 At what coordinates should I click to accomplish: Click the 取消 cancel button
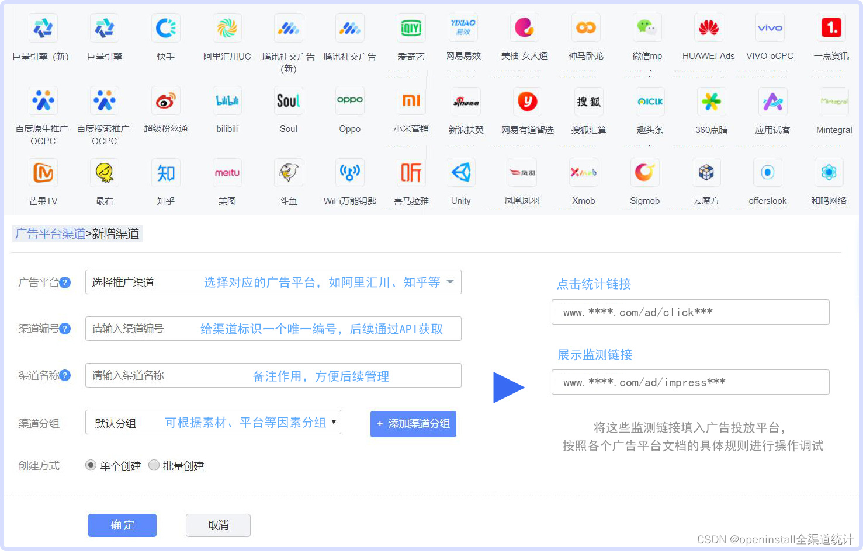[218, 525]
